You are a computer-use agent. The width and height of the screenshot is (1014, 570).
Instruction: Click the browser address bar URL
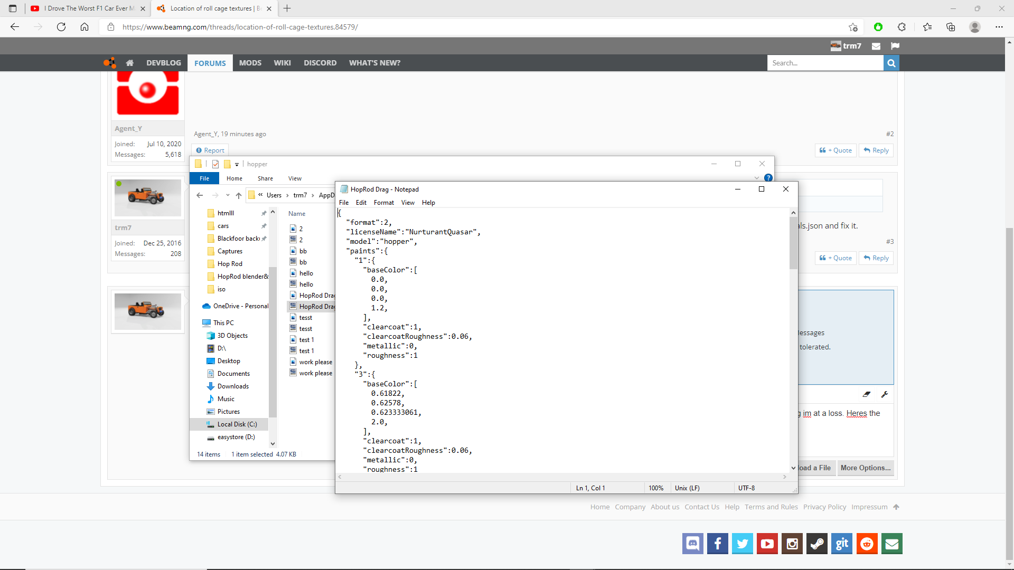click(x=240, y=27)
